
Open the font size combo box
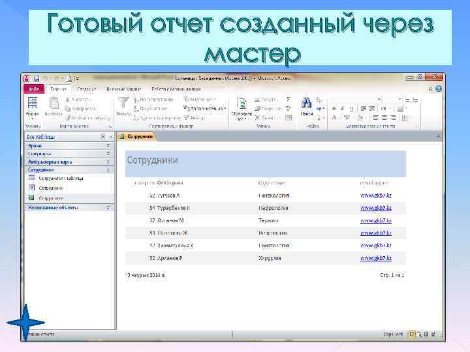tap(392, 99)
